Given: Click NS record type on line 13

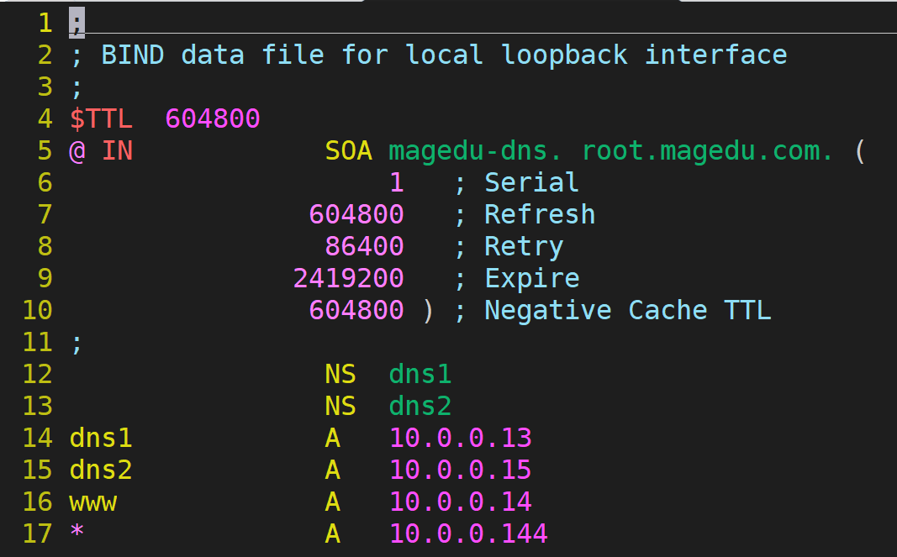Looking at the screenshot, I should pyautogui.click(x=340, y=407).
